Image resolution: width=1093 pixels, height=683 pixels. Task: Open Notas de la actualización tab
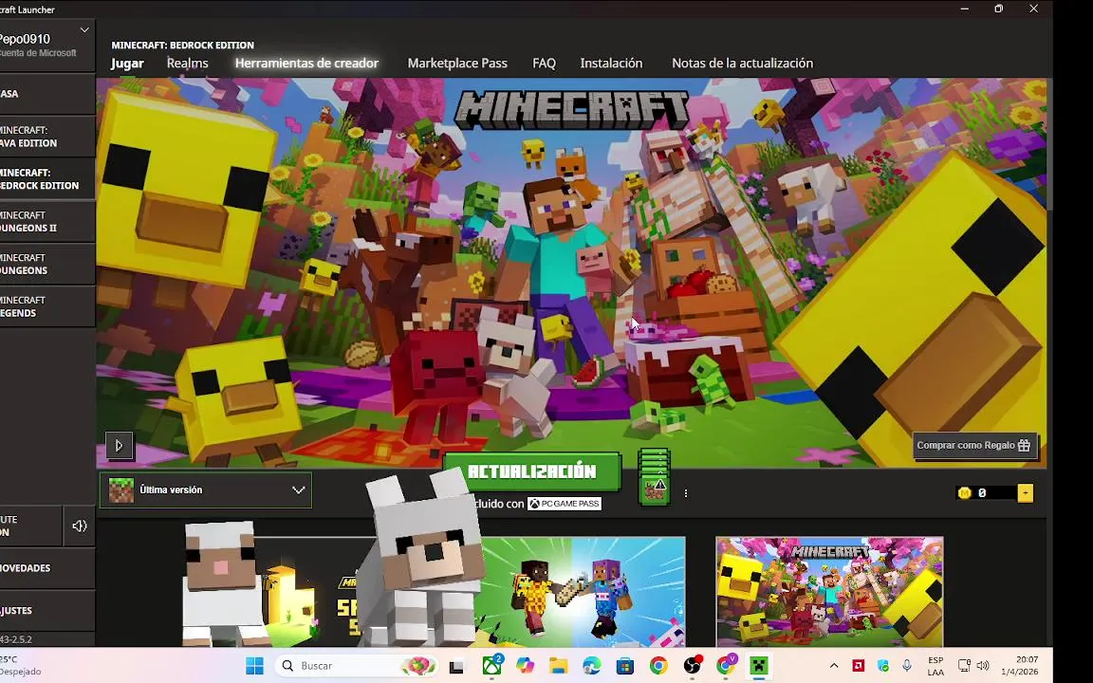(x=742, y=64)
